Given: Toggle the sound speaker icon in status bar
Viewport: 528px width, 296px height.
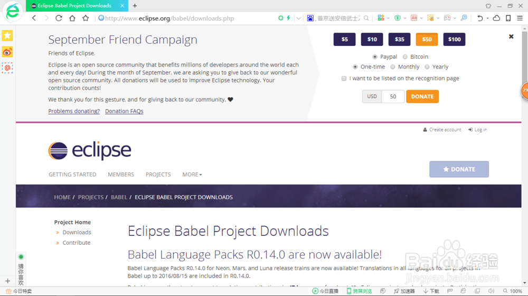Looking at the screenshot, I should coord(491,291).
